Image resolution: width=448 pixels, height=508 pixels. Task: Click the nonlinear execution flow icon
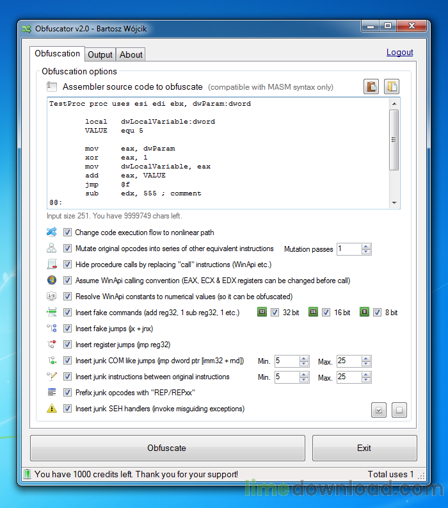(52, 232)
